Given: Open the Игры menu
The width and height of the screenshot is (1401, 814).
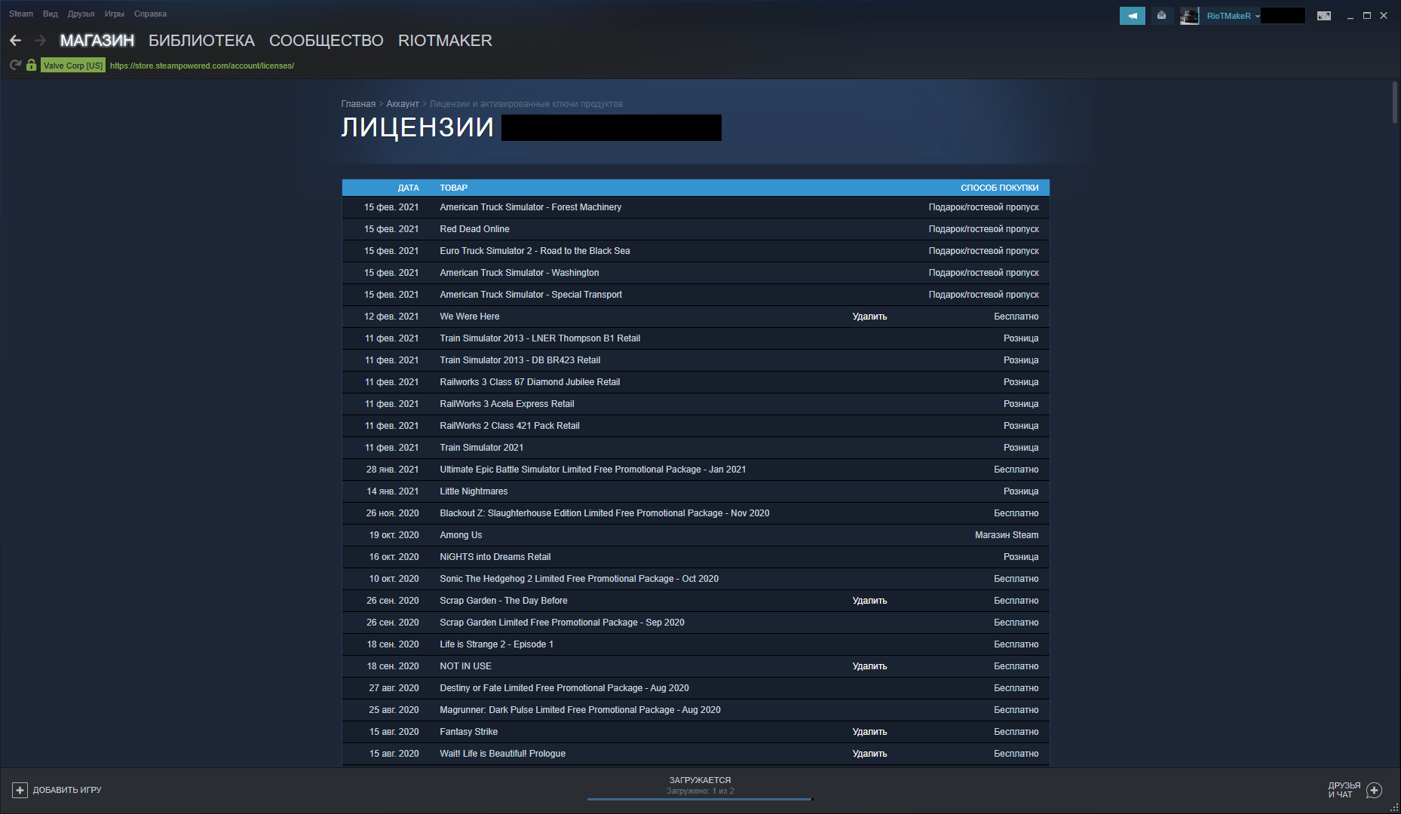Looking at the screenshot, I should [115, 14].
